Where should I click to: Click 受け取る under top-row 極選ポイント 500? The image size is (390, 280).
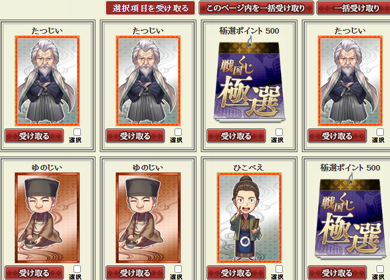pos(236,136)
